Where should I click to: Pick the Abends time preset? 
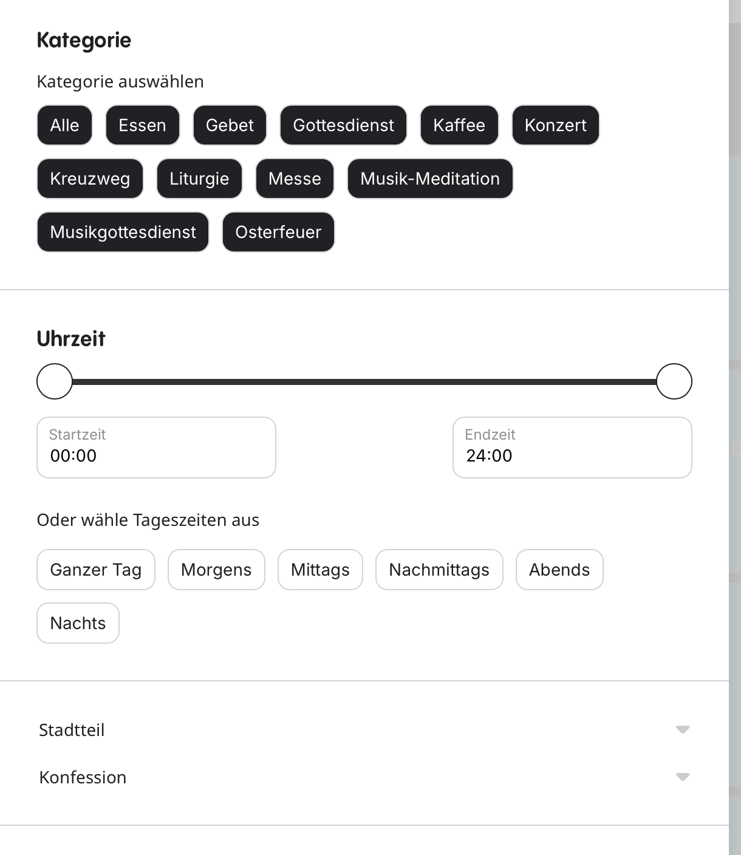click(559, 570)
